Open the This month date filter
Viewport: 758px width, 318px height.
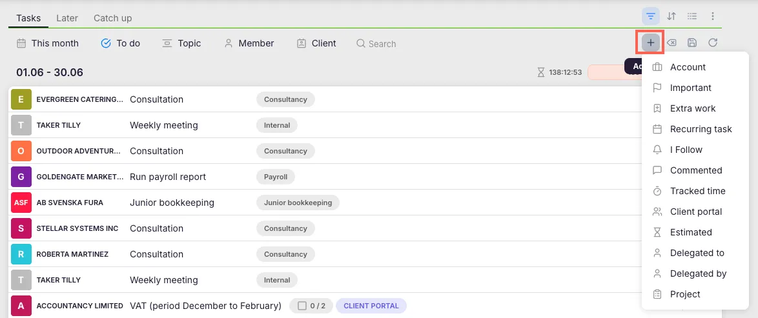[x=48, y=43]
